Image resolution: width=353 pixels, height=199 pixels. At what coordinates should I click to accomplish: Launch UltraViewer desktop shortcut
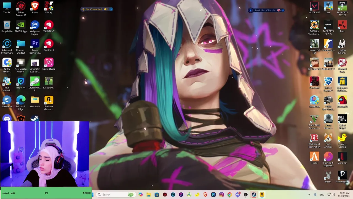click(x=7, y=102)
